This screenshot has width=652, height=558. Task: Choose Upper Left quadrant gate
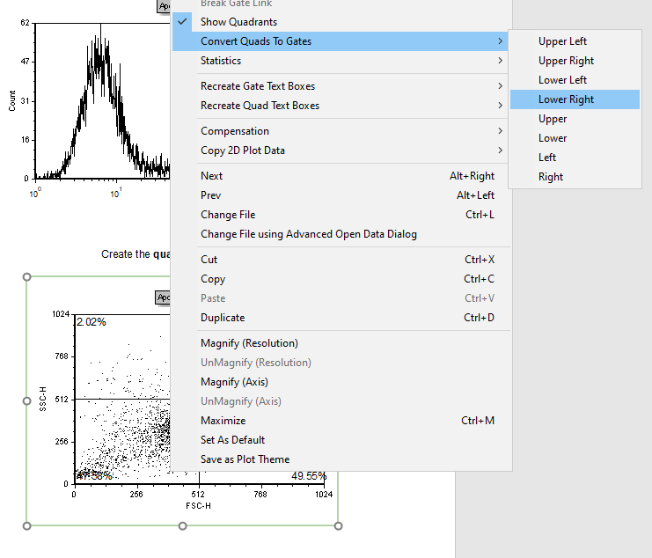click(x=575, y=41)
